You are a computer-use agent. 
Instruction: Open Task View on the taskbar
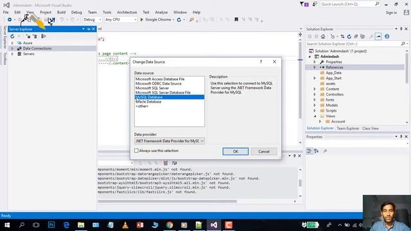tap(36, 225)
